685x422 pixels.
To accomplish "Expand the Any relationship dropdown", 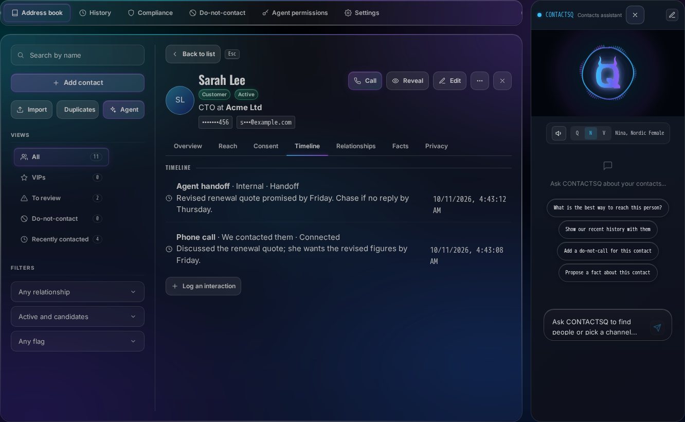I will pyautogui.click(x=78, y=292).
